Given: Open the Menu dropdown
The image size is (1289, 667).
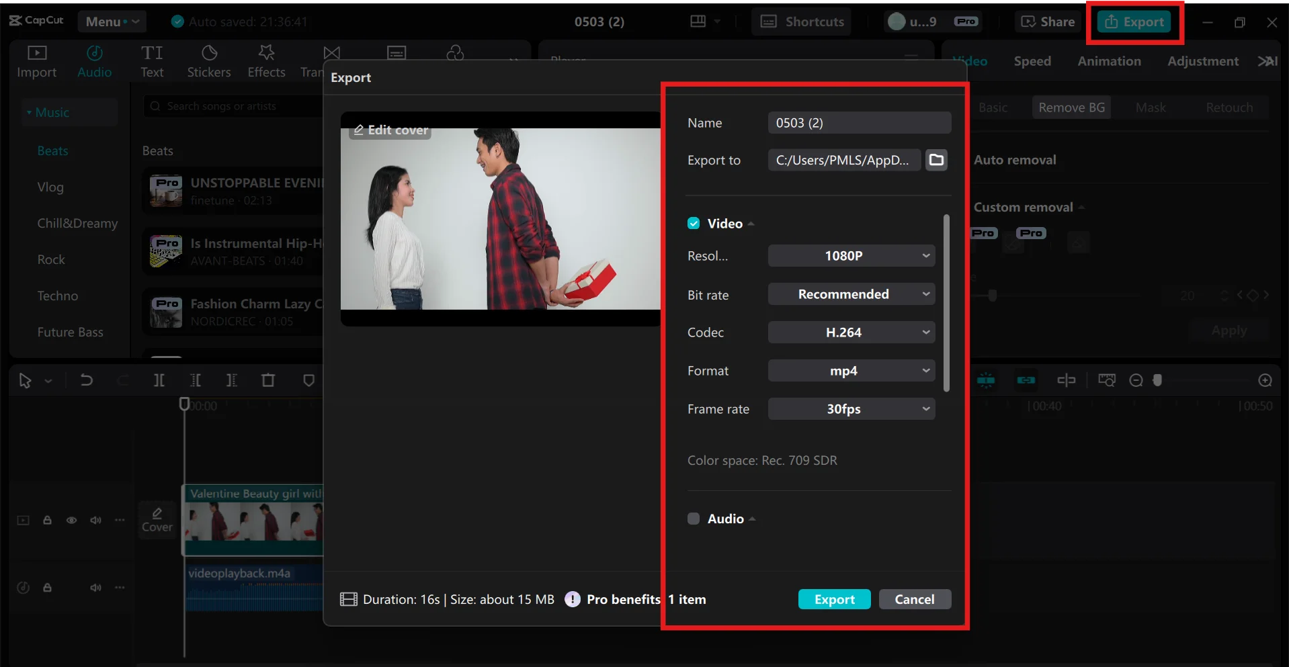Looking at the screenshot, I should [x=112, y=21].
